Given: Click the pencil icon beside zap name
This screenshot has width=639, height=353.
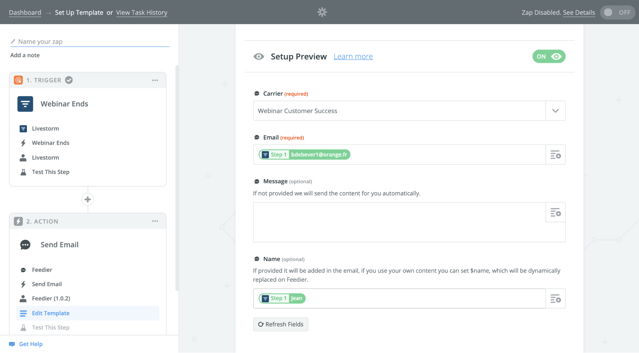Looking at the screenshot, I should coord(13,42).
